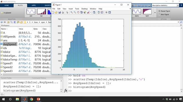Sort workspace by the Name column header
Screen dimensions: 183x102
click(x=9, y=29)
